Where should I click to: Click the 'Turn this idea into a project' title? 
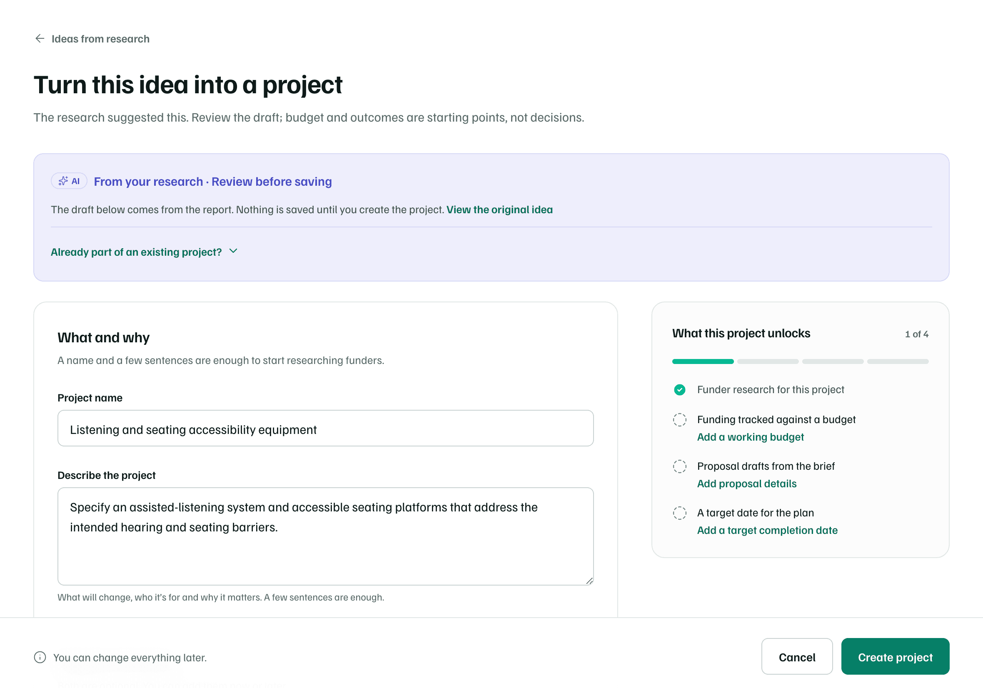188,85
